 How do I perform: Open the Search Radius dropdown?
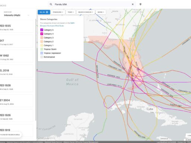tap(85, 12)
